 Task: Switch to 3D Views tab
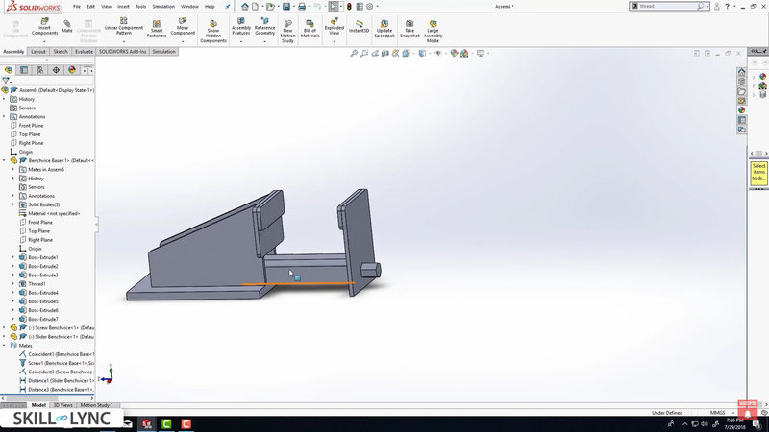click(62, 405)
